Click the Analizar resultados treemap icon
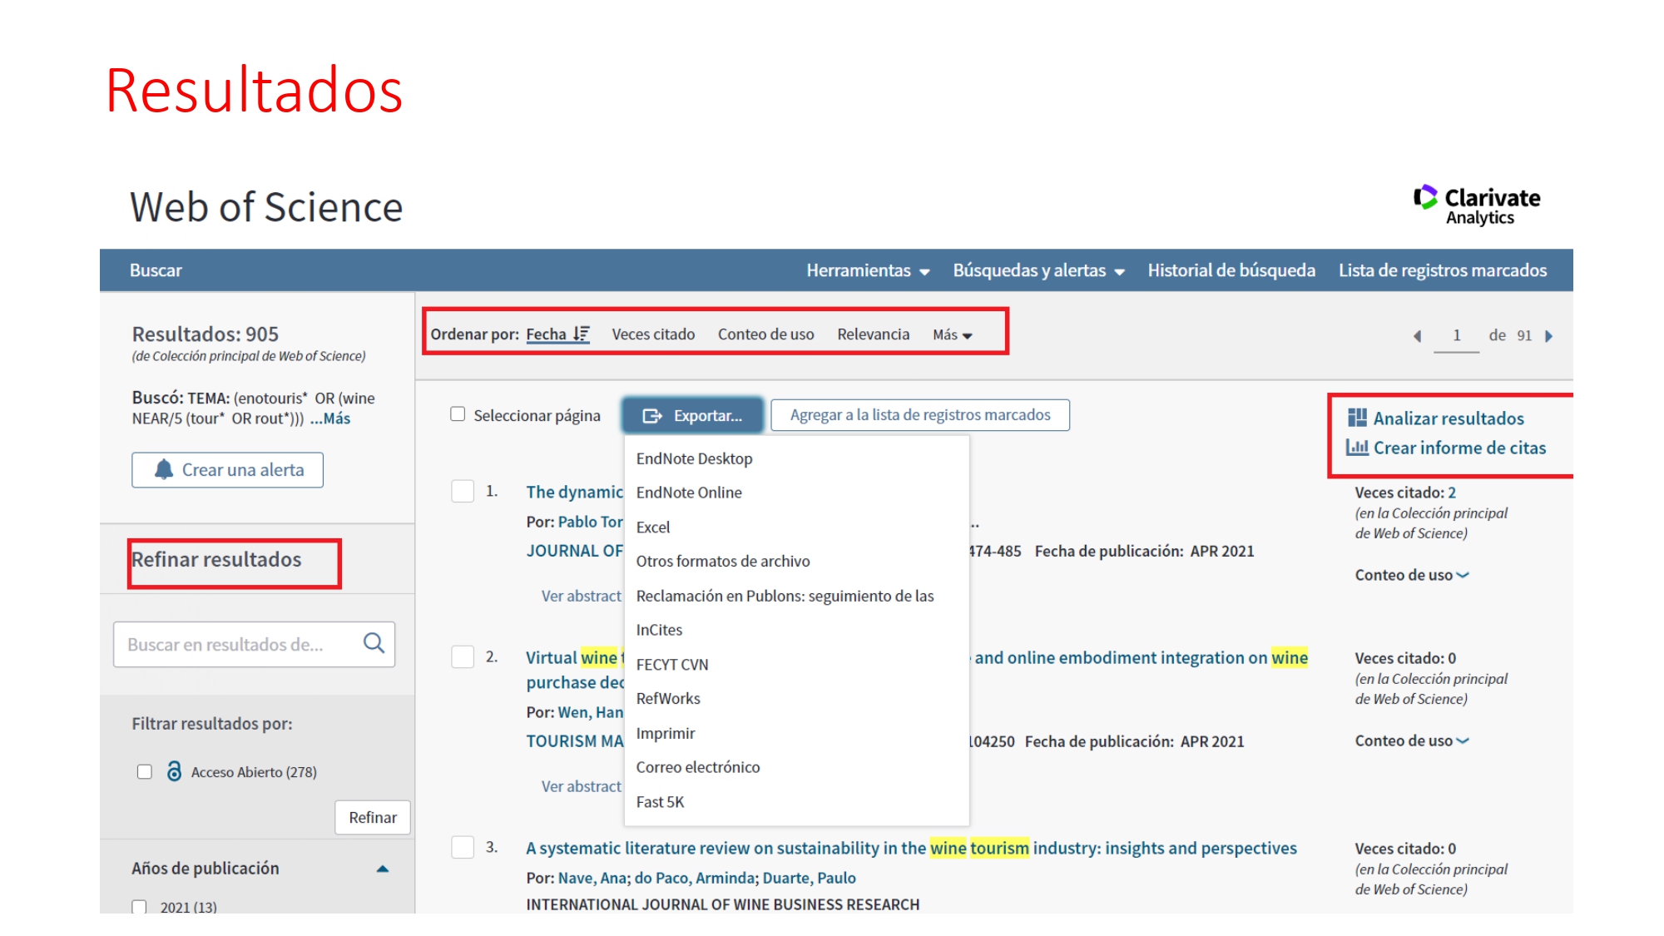This screenshot has height=936, width=1664. pyautogui.click(x=1357, y=418)
